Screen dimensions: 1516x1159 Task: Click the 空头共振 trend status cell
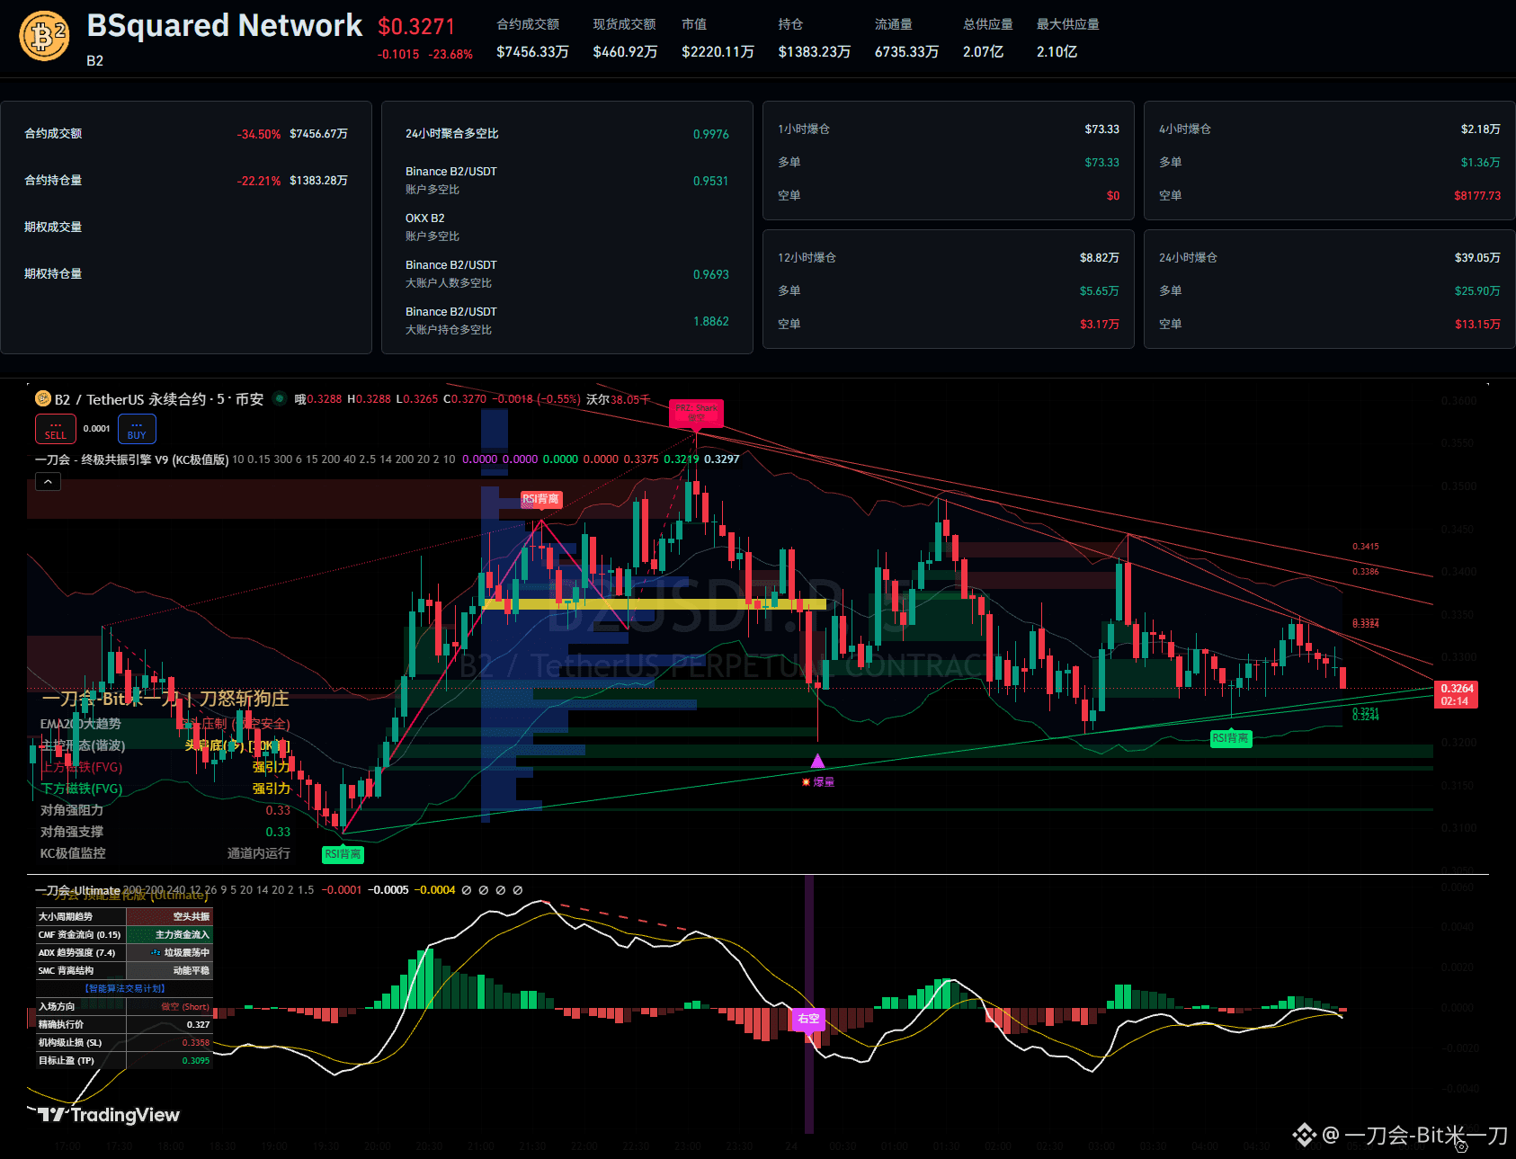click(x=170, y=916)
